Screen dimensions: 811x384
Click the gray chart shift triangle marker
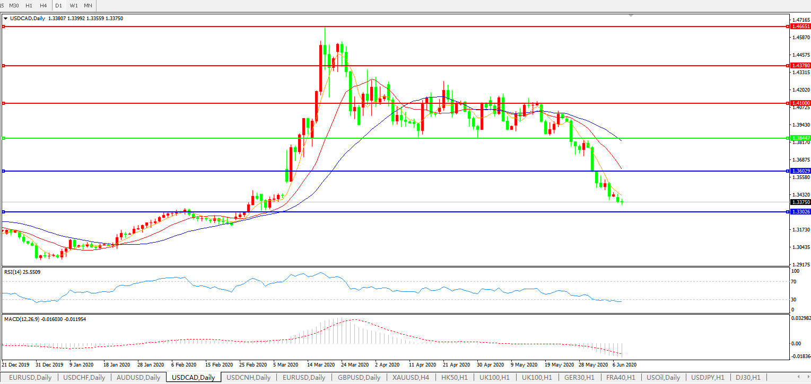pyautogui.click(x=631, y=15)
